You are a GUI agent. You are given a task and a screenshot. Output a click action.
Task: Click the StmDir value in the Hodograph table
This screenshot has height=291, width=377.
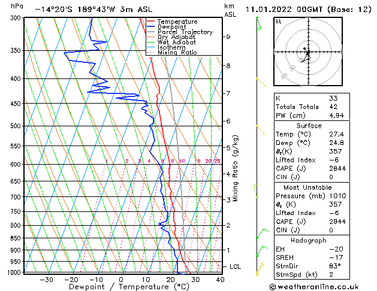(x=335, y=266)
